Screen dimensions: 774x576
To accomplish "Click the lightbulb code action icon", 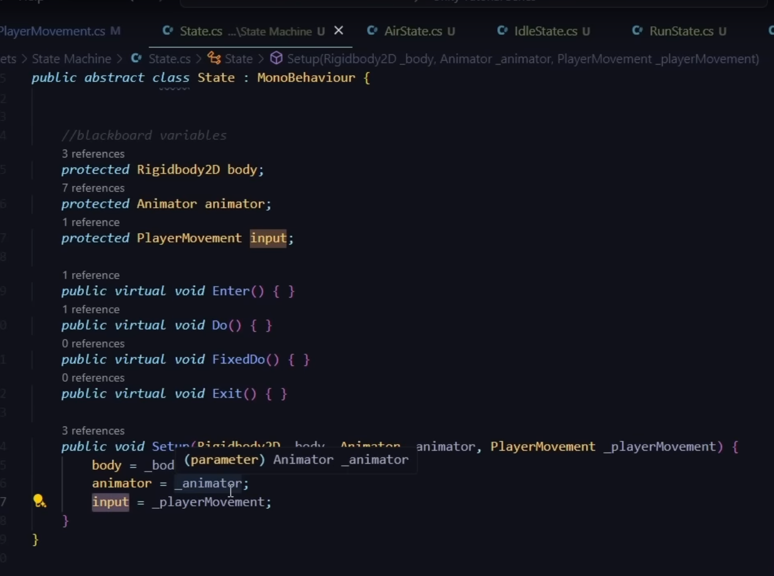I will click(40, 501).
